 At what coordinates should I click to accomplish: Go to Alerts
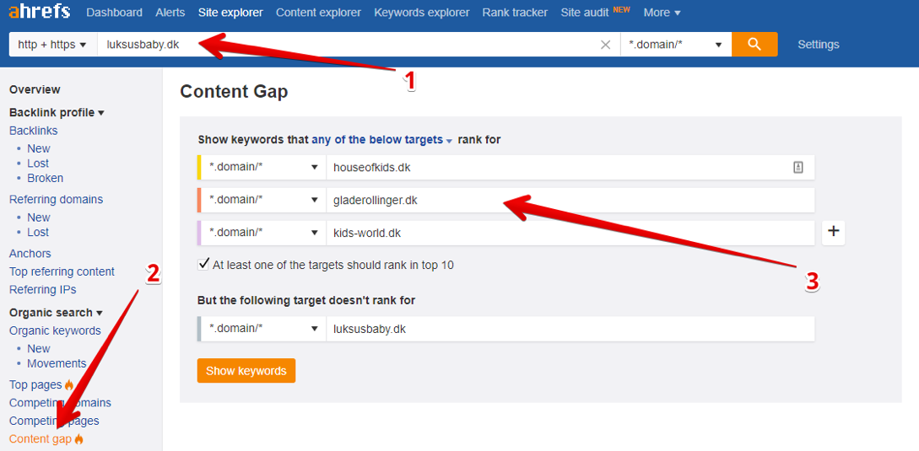point(170,13)
